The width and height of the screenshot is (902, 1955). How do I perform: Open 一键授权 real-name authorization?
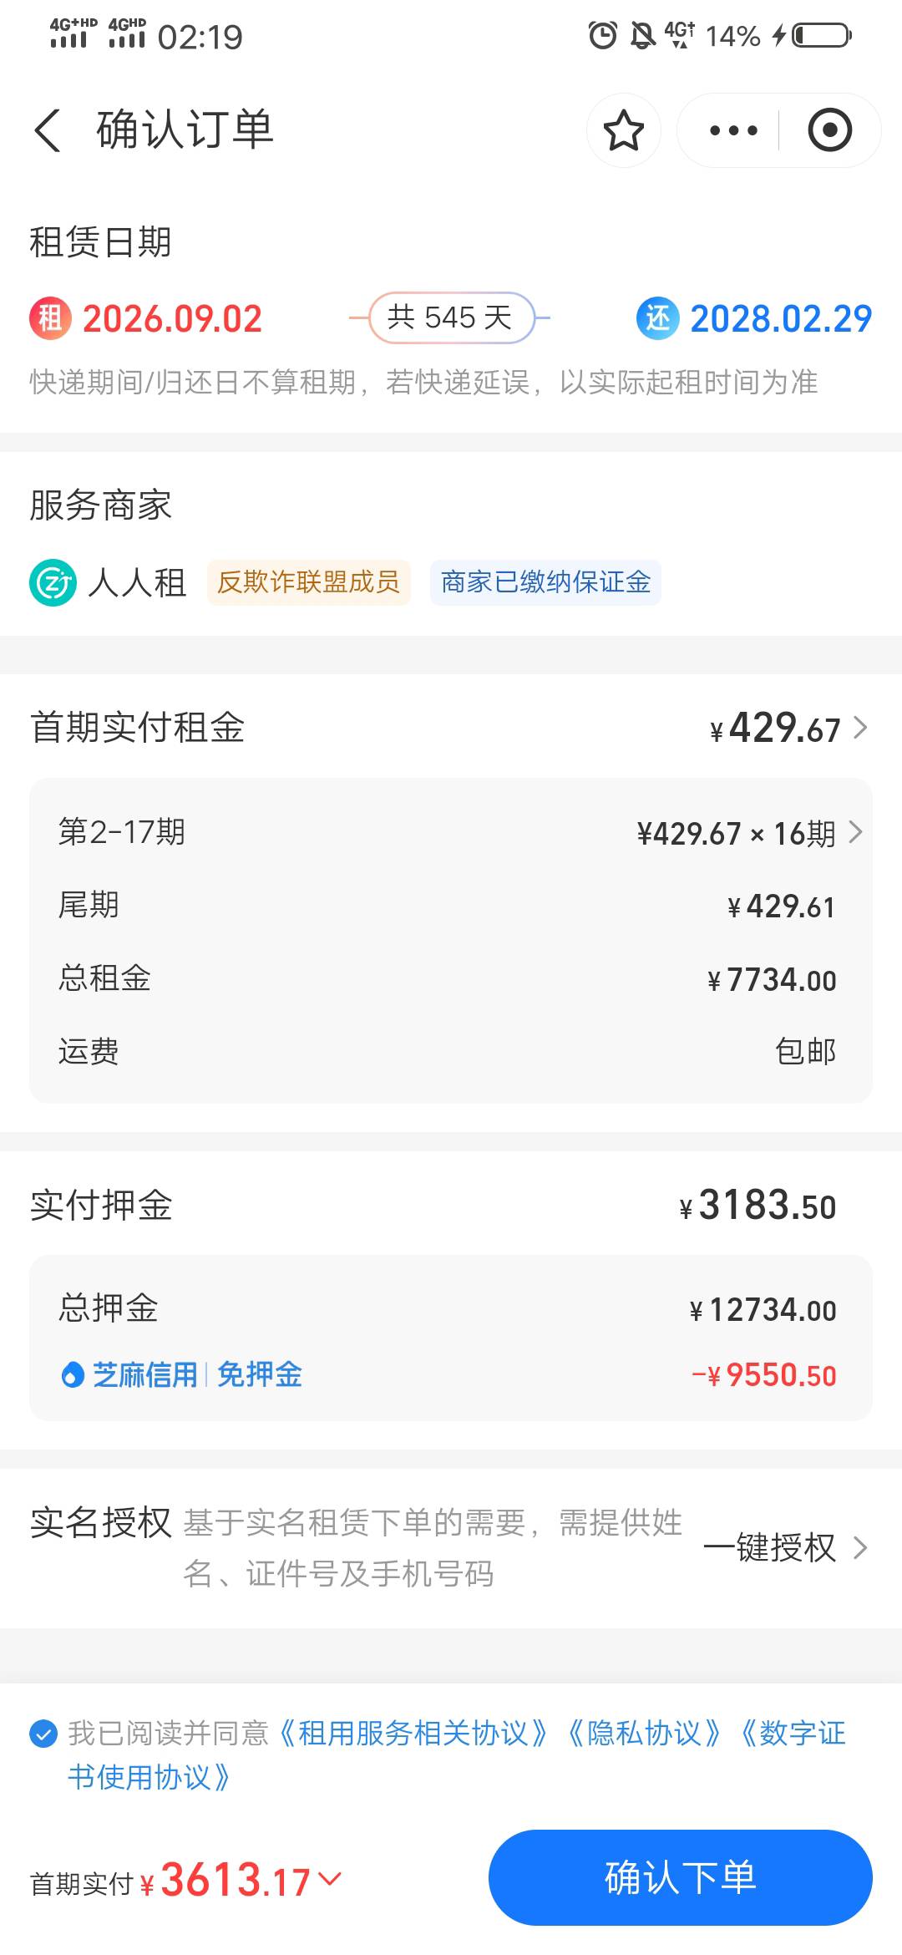(786, 1548)
